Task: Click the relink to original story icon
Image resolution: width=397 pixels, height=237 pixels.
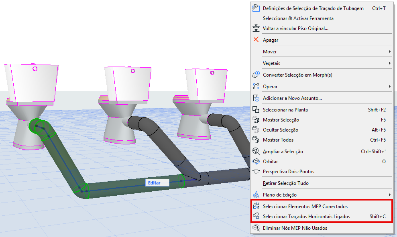Action: click(256, 28)
